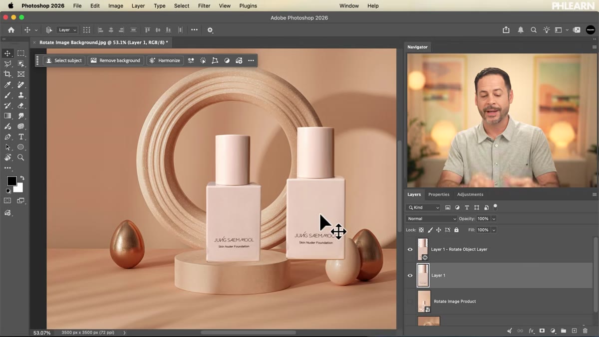Select the Ellipse shape tool
Image resolution: width=599 pixels, height=337 pixels.
pyautogui.click(x=21, y=147)
